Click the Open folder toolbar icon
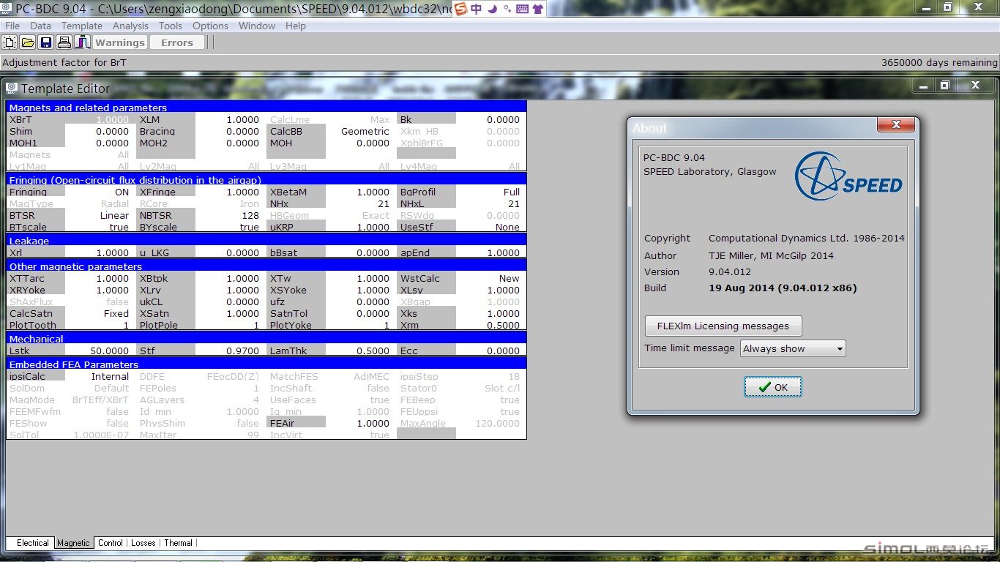1000x562 pixels. click(x=28, y=42)
